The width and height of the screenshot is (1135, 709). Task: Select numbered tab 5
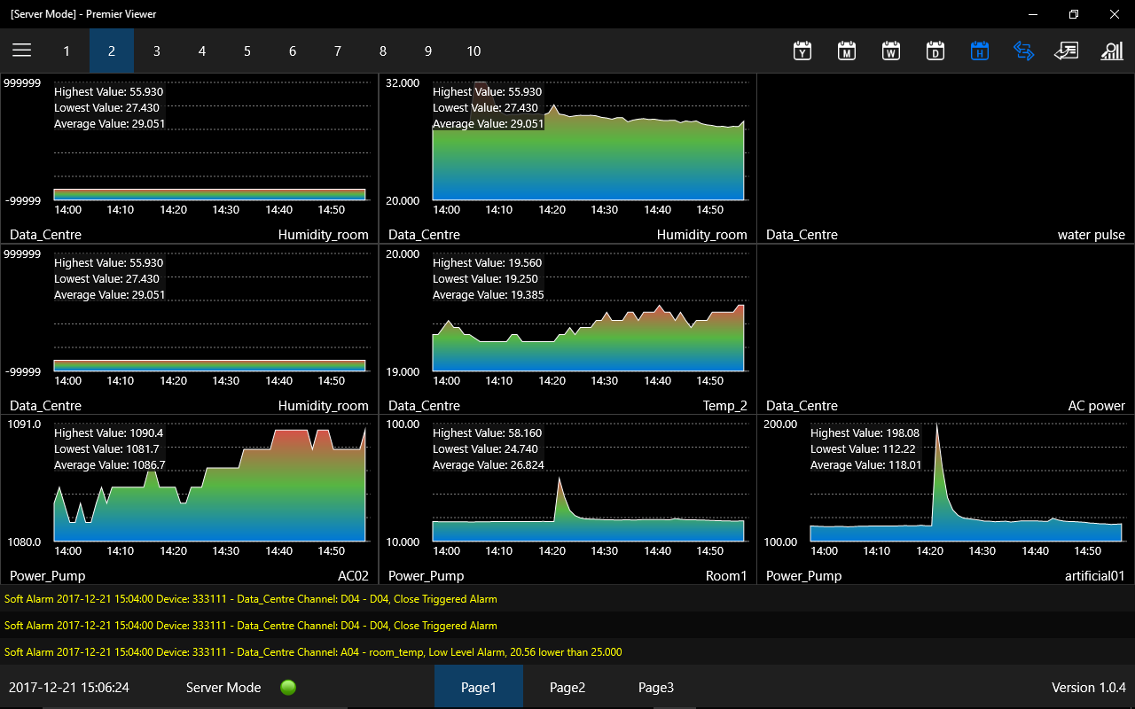coord(247,51)
